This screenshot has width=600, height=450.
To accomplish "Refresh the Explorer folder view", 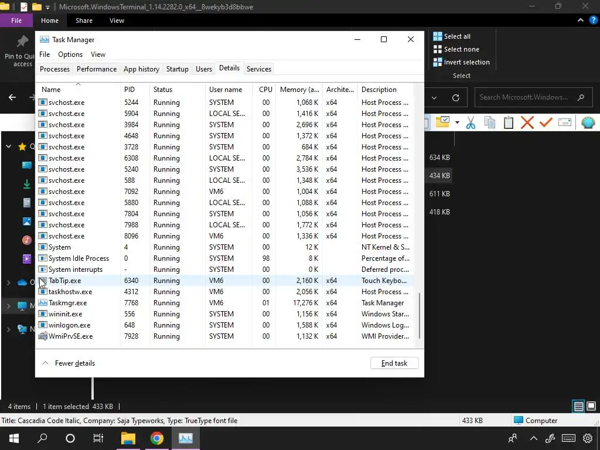I will pos(456,98).
